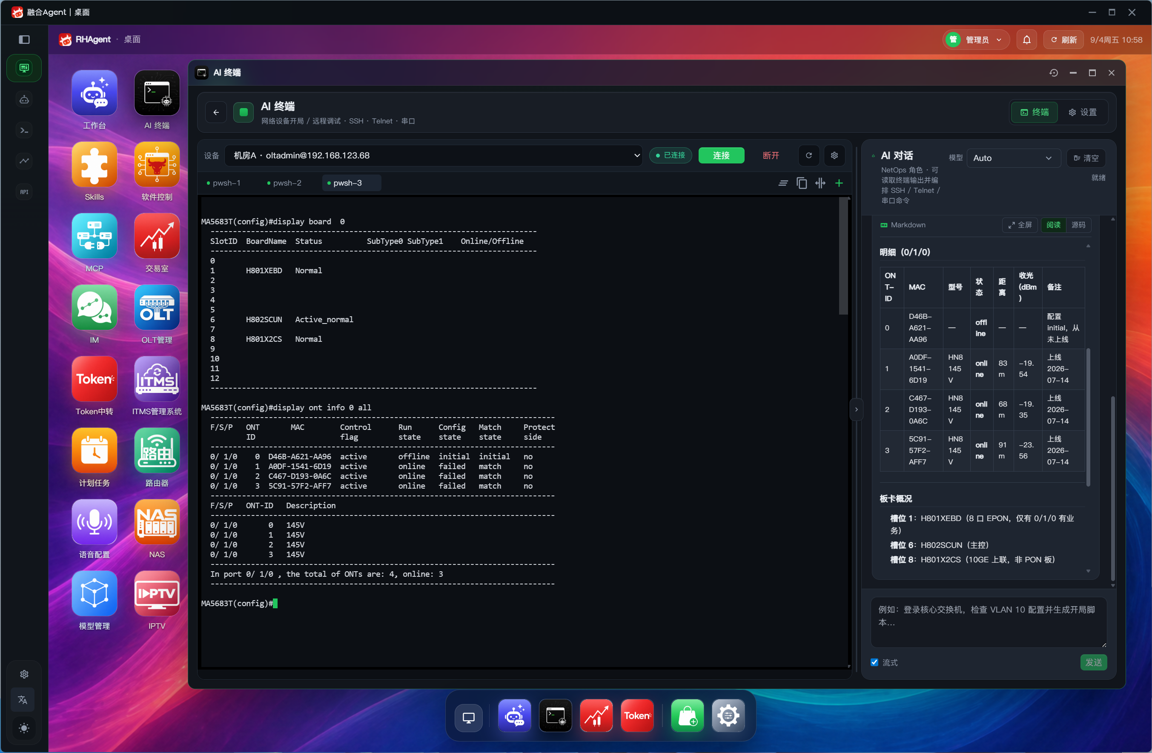This screenshot has height=753, width=1152.
Task: Click the notification bell icon
Action: point(1026,40)
